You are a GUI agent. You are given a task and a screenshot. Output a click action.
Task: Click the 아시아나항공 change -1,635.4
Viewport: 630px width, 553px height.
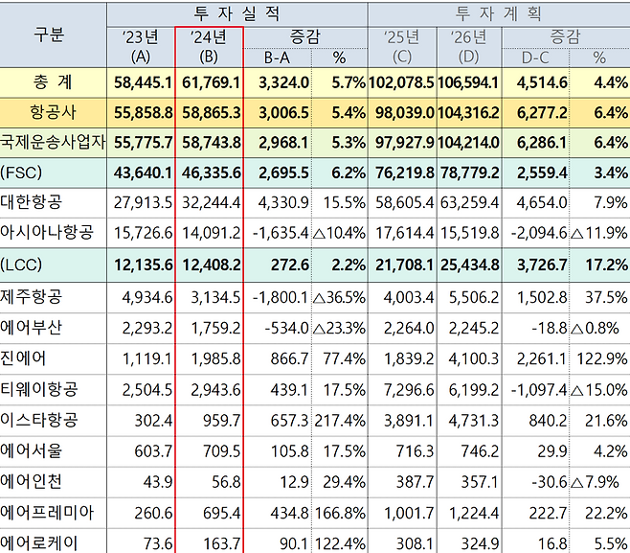(281, 233)
